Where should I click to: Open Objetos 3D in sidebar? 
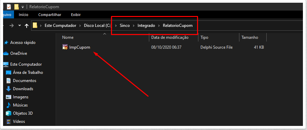(x=23, y=113)
